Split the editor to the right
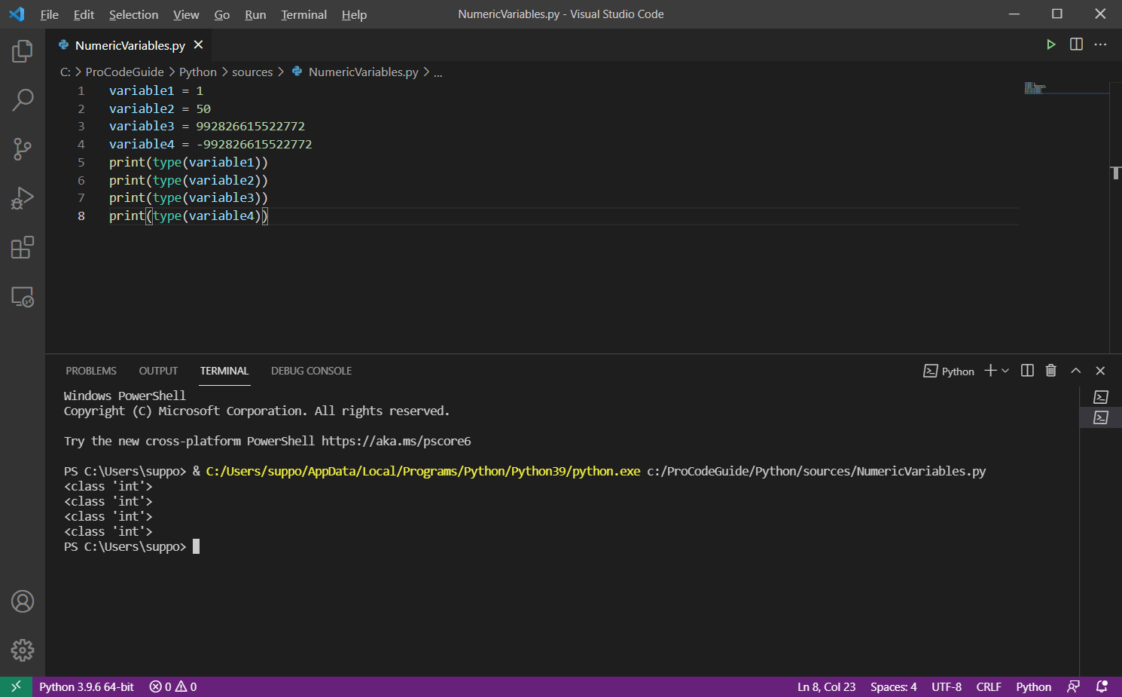1122x697 pixels. click(x=1076, y=44)
